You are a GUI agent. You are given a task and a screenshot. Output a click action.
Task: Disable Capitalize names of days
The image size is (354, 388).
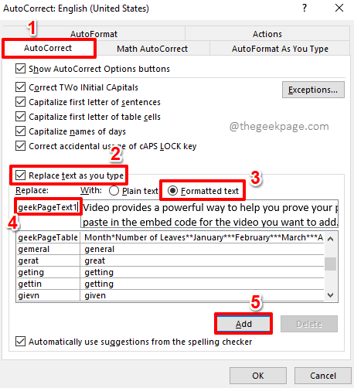pos(20,131)
